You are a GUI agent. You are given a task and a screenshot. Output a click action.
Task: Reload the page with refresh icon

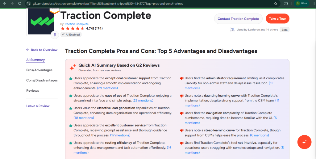[x=19, y=3]
